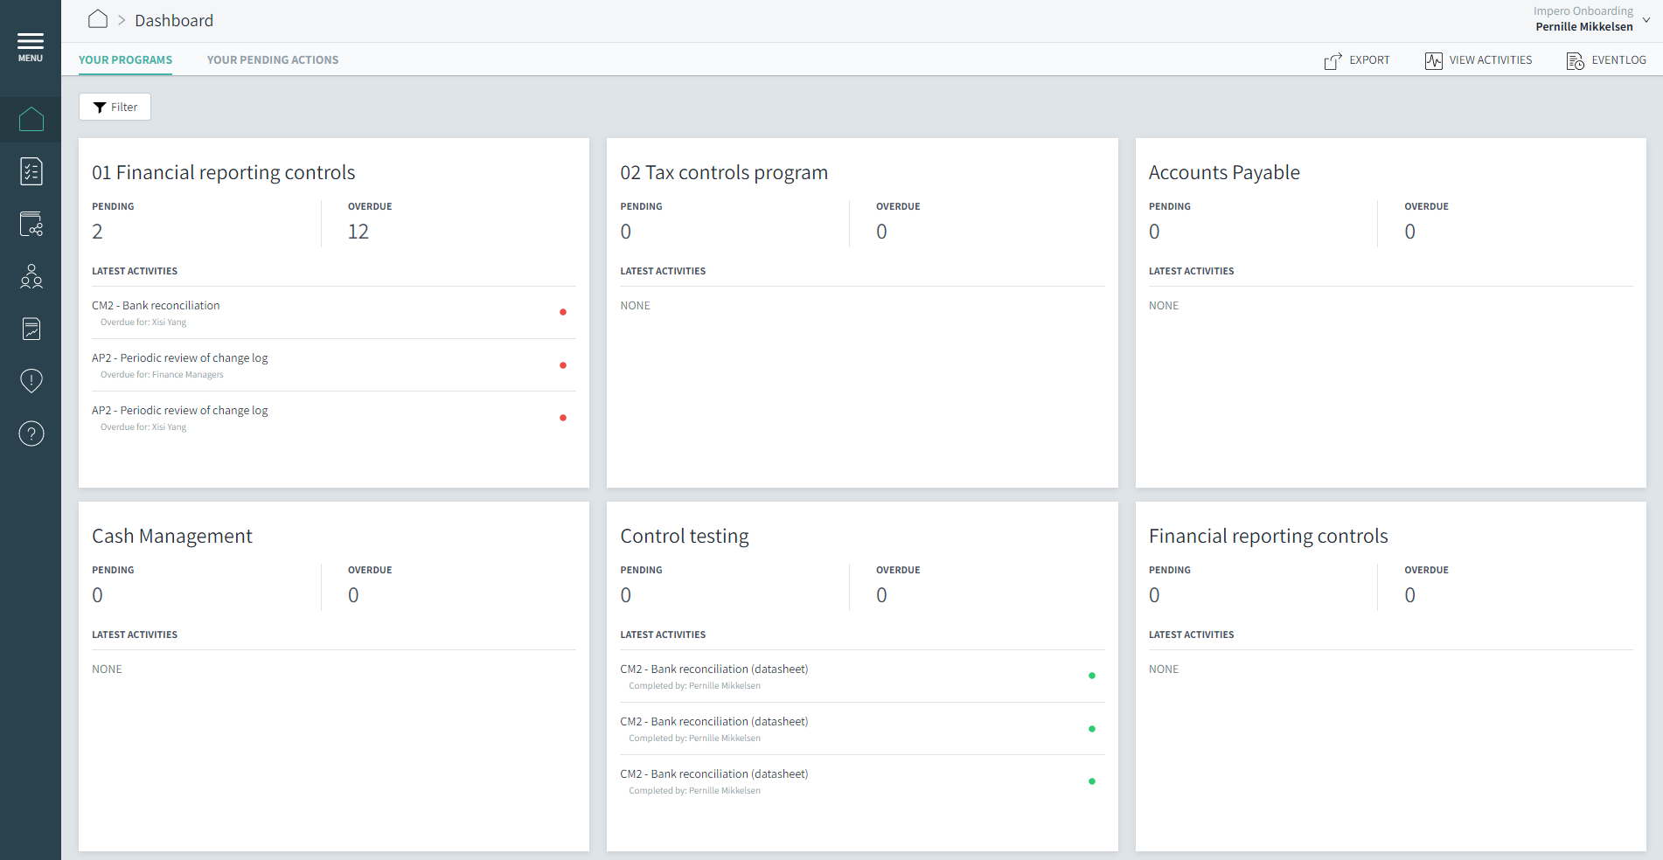This screenshot has height=860, width=1663.
Task: Click VIEW ACTIVITIES label
Action: click(1491, 60)
